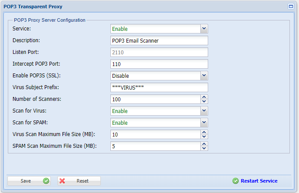
Task: Click the Description text field
Action: [x=159, y=40]
